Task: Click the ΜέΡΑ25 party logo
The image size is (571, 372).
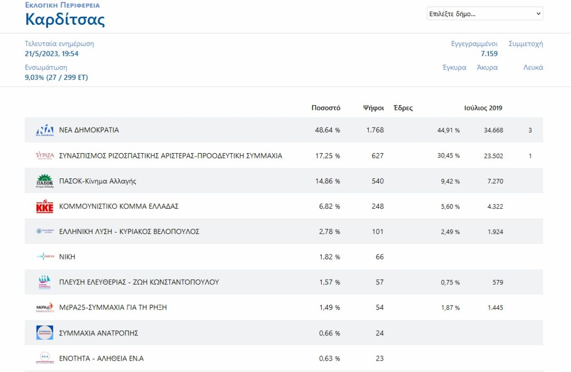Action: click(45, 308)
